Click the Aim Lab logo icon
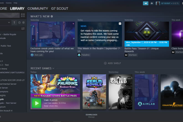The width and height of the screenshot is (183, 122). [32, 55]
